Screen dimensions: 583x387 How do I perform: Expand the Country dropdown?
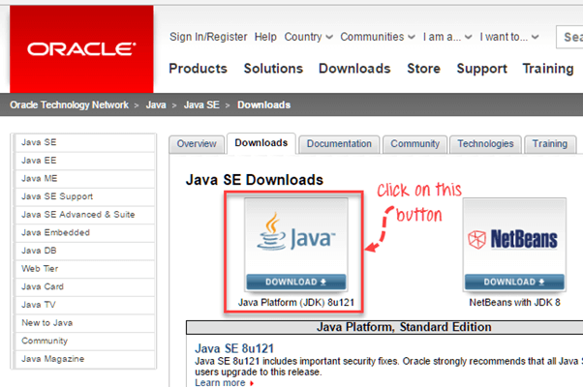click(308, 37)
